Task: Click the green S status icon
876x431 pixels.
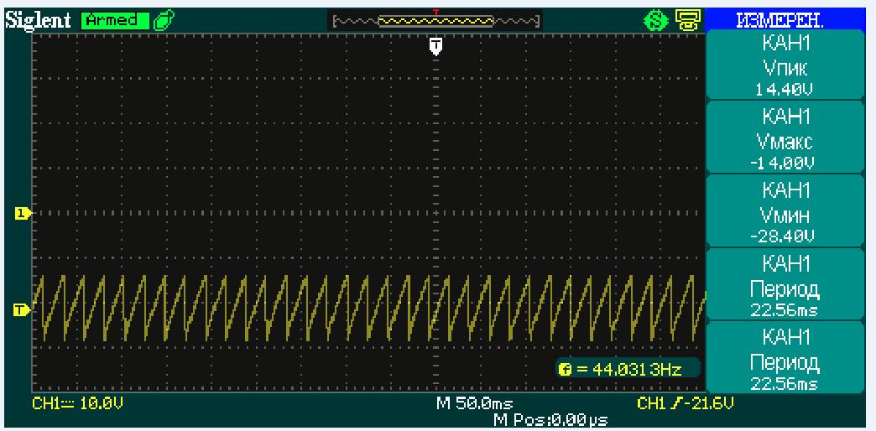Action: coord(656,21)
